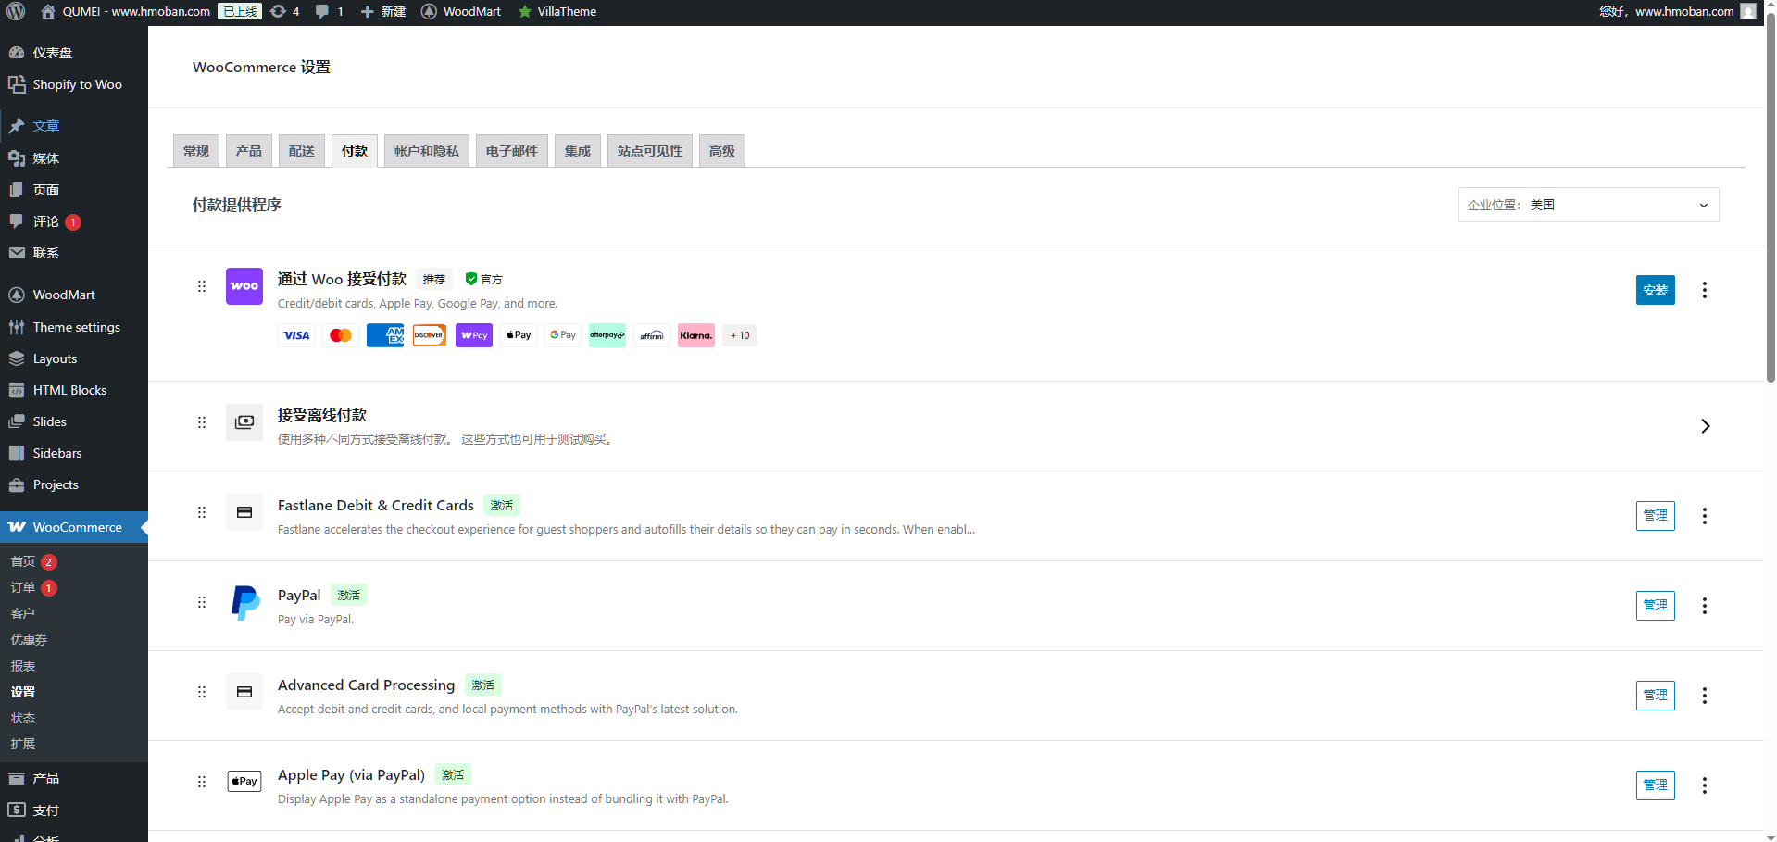1777x842 pixels.
Task: Click the Mastercard logo
Action: pyautogui.click(x=341, y=335)
